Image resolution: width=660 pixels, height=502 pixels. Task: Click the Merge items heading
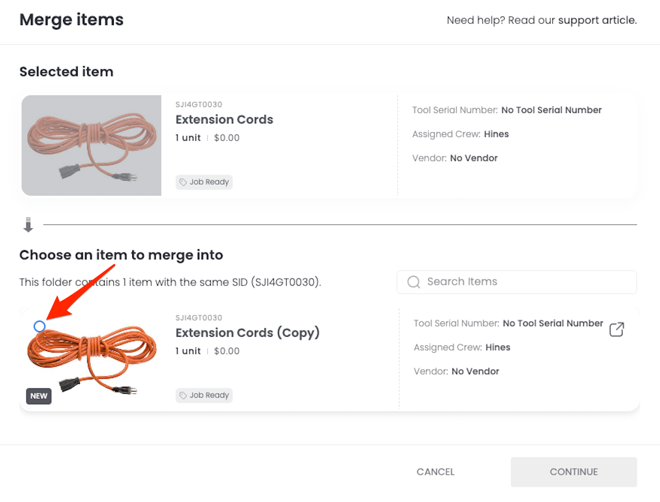[x=72, y=20]
